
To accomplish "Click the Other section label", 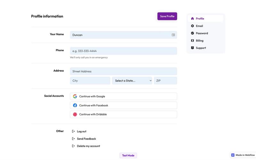I will [60, 131].
